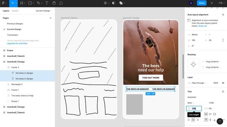Click the font size field 17.85
227x127 pixels.
(x=211, y=103)
